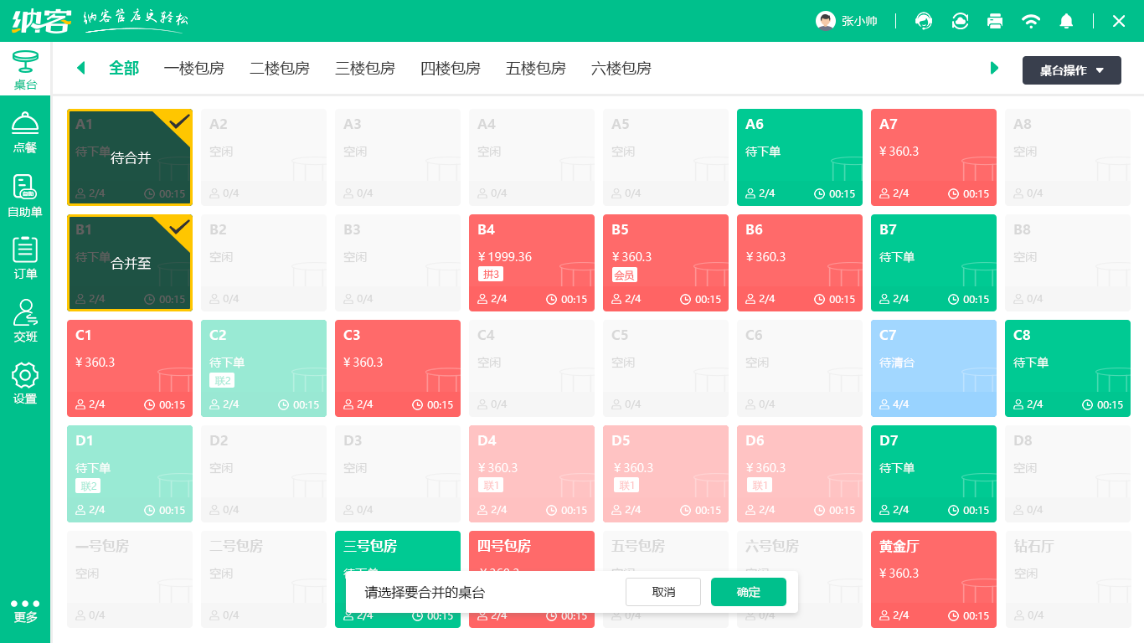Screen dimensions: 1144x643
Task: Select table A6 for merging
Action: tap(799, 157)
